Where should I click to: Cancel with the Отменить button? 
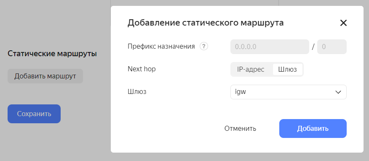tap(240, 128)
